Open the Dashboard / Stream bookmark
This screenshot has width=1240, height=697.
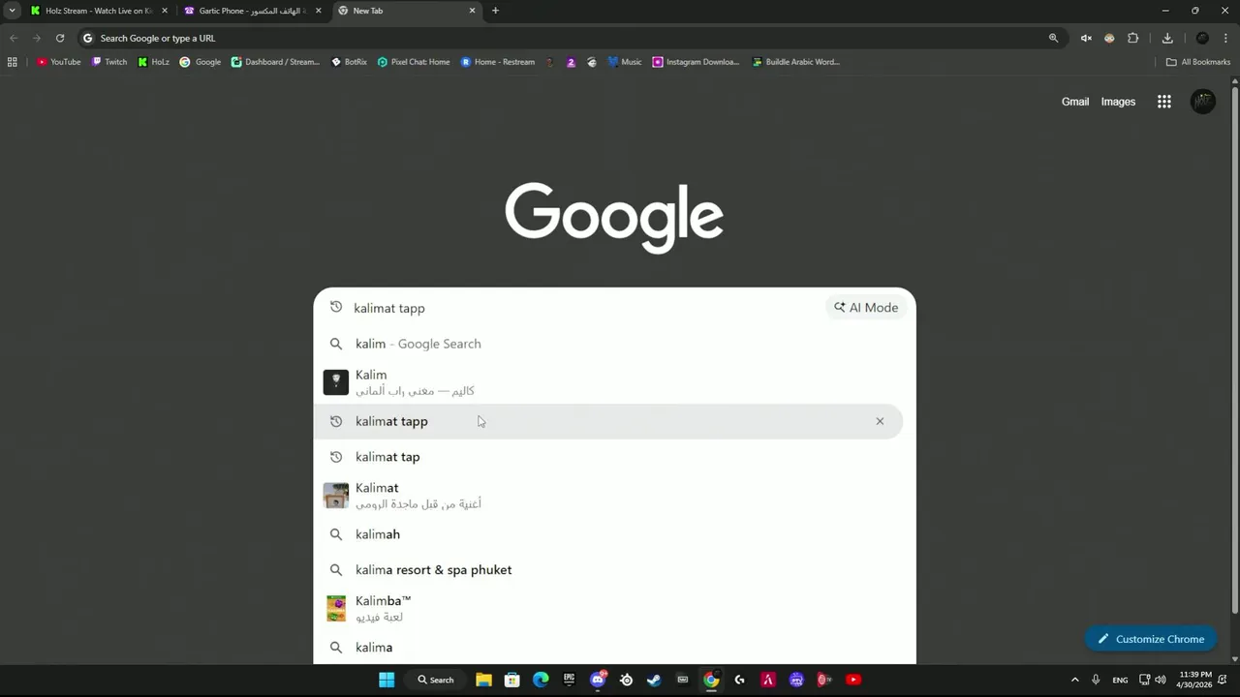(x=275, y=62)
